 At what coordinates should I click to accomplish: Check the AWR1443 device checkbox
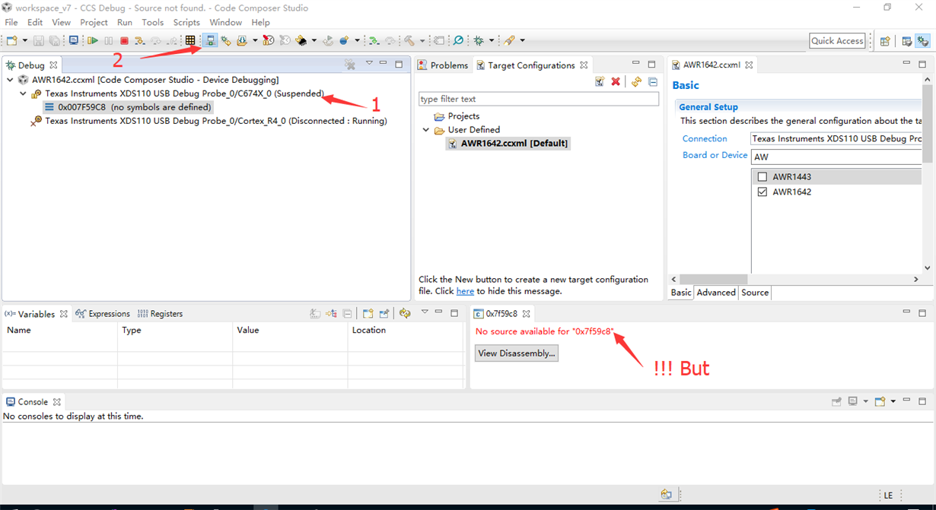click(762, 176)
